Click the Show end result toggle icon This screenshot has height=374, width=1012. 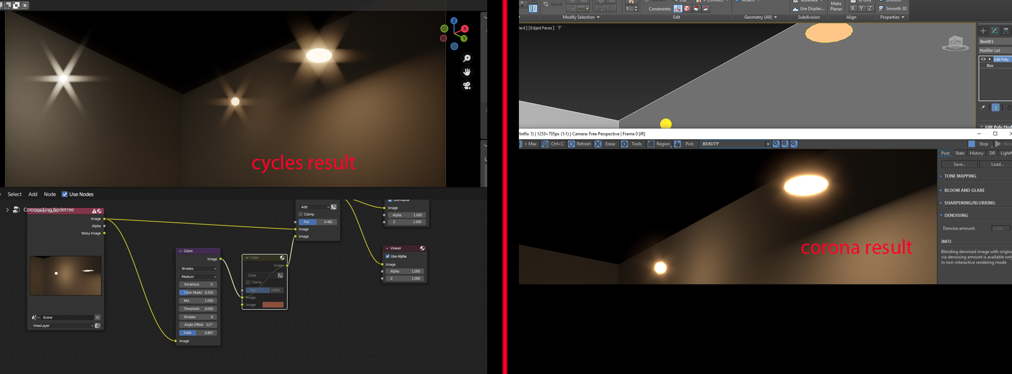[x=996, y=108]
